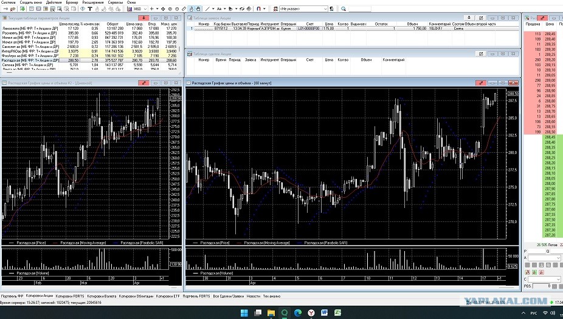Screen dimensions: 563x319
Task: Select the pencil ruler tool
Action: coord(184,8)
